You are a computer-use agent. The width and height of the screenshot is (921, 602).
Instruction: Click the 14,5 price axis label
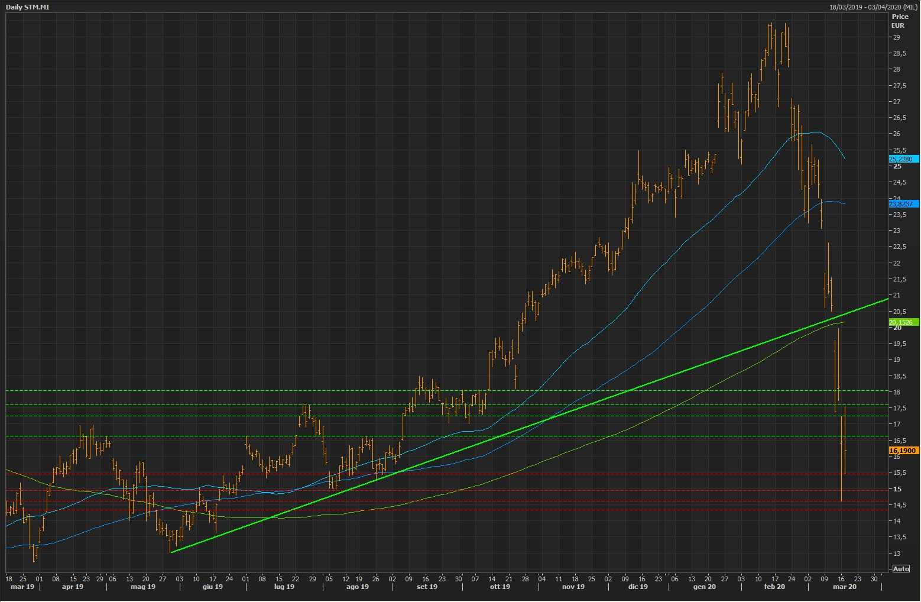click(x=899, y=505)
